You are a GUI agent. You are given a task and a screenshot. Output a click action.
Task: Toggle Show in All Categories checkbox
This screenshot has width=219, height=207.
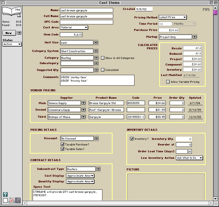tap(103, 58)
